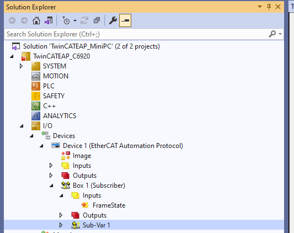Collapse the I/O node

[x=22, y=126]
